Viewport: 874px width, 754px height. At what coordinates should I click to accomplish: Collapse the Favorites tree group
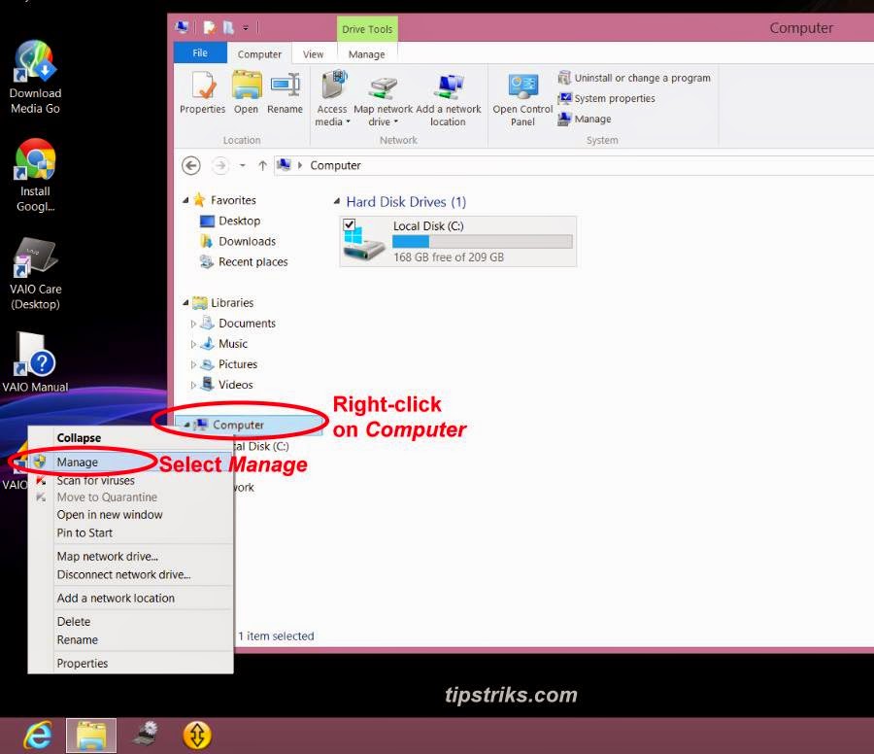pos(185,200)
